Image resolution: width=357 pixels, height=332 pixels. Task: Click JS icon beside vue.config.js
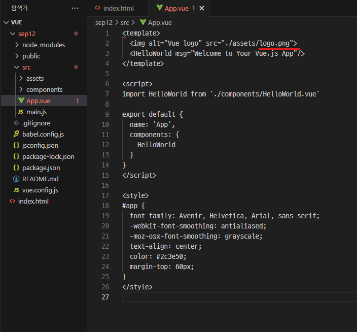[16, 190]
